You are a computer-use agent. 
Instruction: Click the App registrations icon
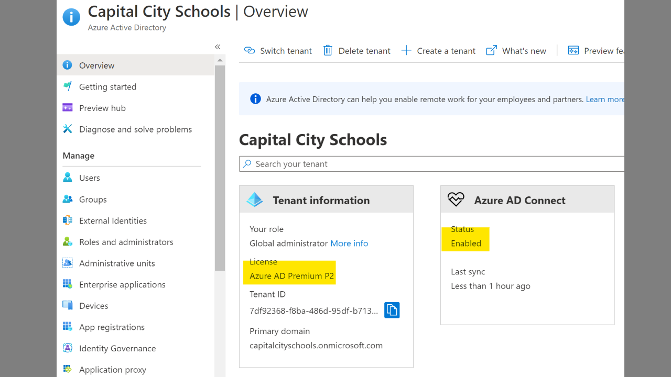click(x=67, y=327)
